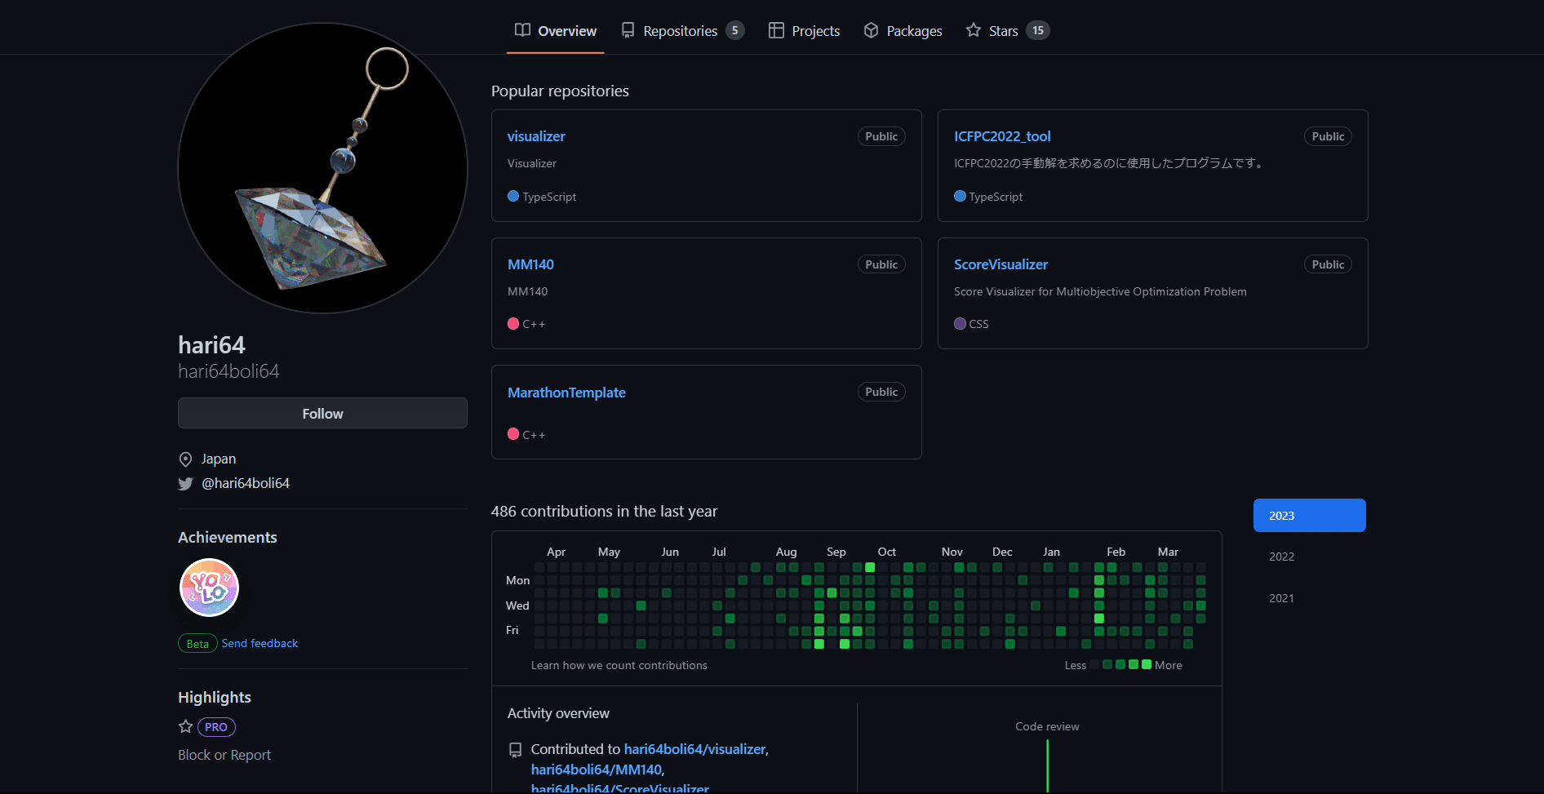Click the Repositories book icon
The image size is (1544, 794).
coord(628,30)
